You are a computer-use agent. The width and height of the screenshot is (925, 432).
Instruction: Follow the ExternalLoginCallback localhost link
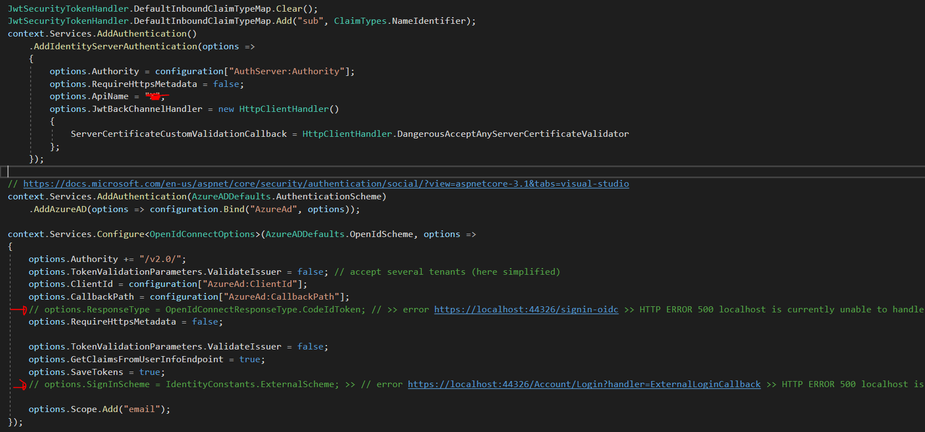[584, 384]
